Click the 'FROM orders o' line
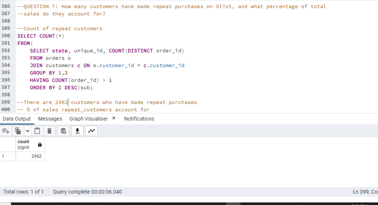 51,58
